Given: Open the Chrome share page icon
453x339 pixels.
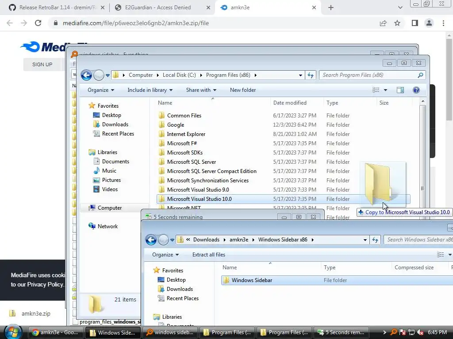Looking at the screenshot, I should [x=383, y=23].
